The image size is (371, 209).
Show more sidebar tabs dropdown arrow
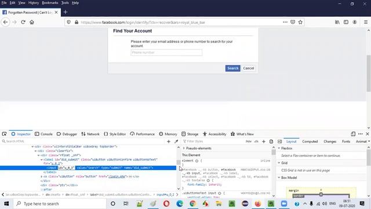pyautogui.click(x=369, y=142)
